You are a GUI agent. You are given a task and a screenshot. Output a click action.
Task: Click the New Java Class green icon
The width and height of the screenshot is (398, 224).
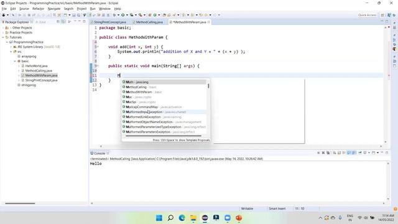point(155,15)
